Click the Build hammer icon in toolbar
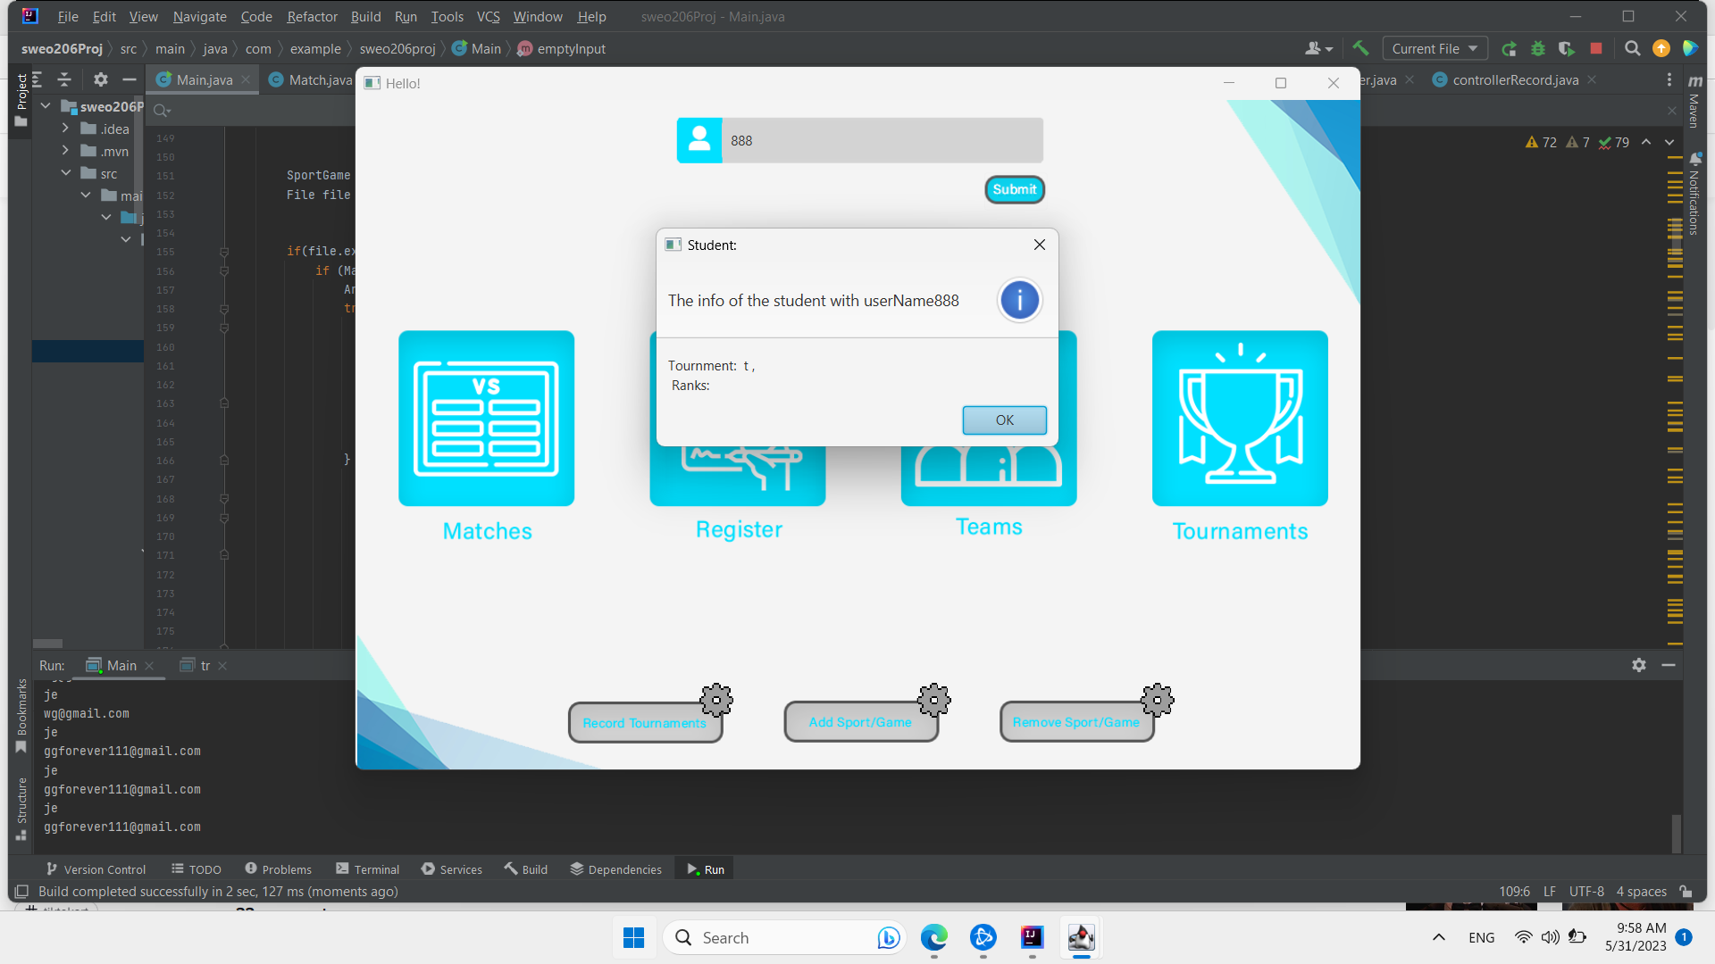Screen dimensions: 1715x964 [x=1360, y=48]
